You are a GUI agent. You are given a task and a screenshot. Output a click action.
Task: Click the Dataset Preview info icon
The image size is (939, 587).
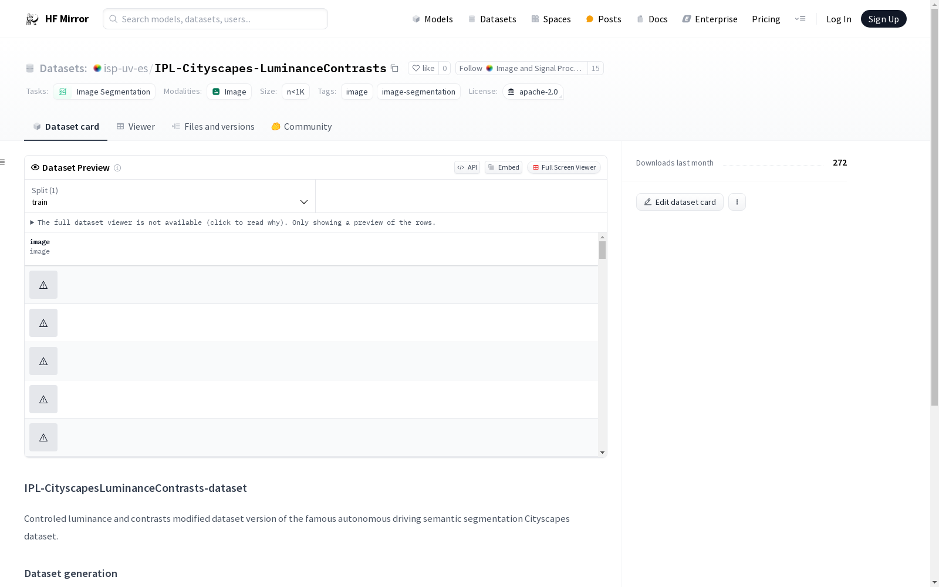click(x=117, y=168)
